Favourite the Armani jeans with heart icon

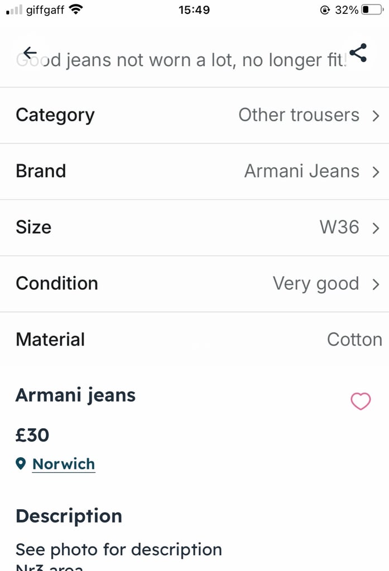[361, 401]
